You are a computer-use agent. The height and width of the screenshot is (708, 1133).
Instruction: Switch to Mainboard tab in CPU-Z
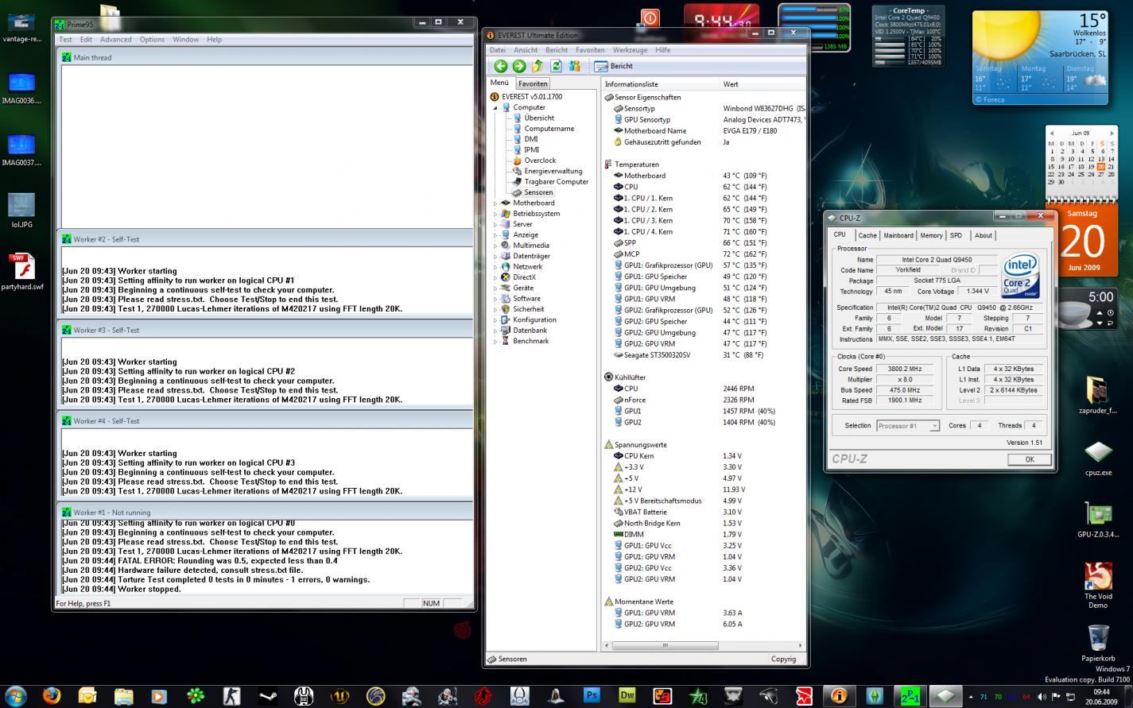pyautogui.click(x=898, y=235)
